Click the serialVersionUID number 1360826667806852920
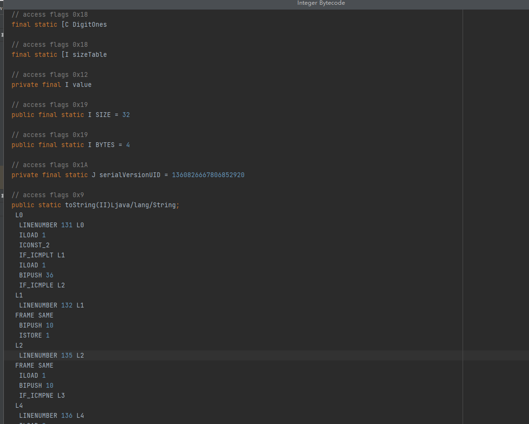Screen dimensions: 529x424 click(208, 175)
